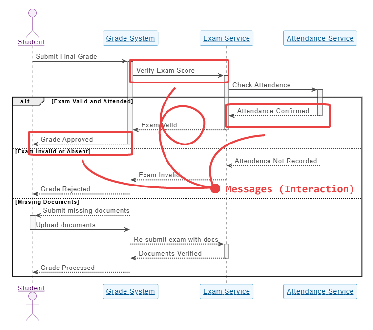Click the red 'Messages (Interaction)' annotation text
This screenshot has height=330, width=373.
coord(290,188)
